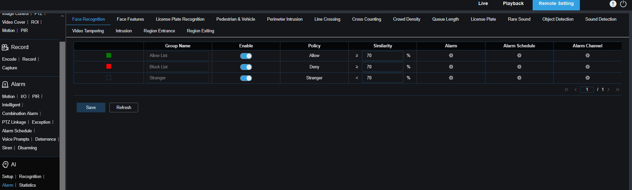Select the Video Tampering tab

[88, 31]
